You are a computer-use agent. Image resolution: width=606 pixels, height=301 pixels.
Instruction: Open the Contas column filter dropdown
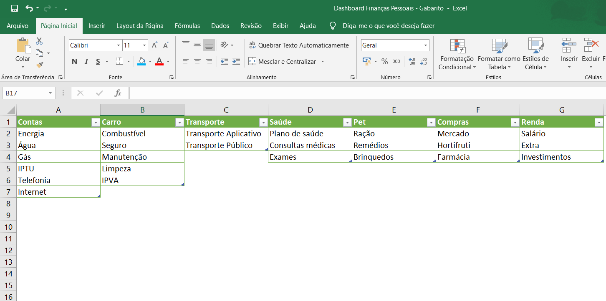coord(95,122)
